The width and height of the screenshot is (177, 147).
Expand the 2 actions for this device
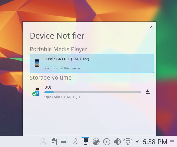tap(62, 68)
